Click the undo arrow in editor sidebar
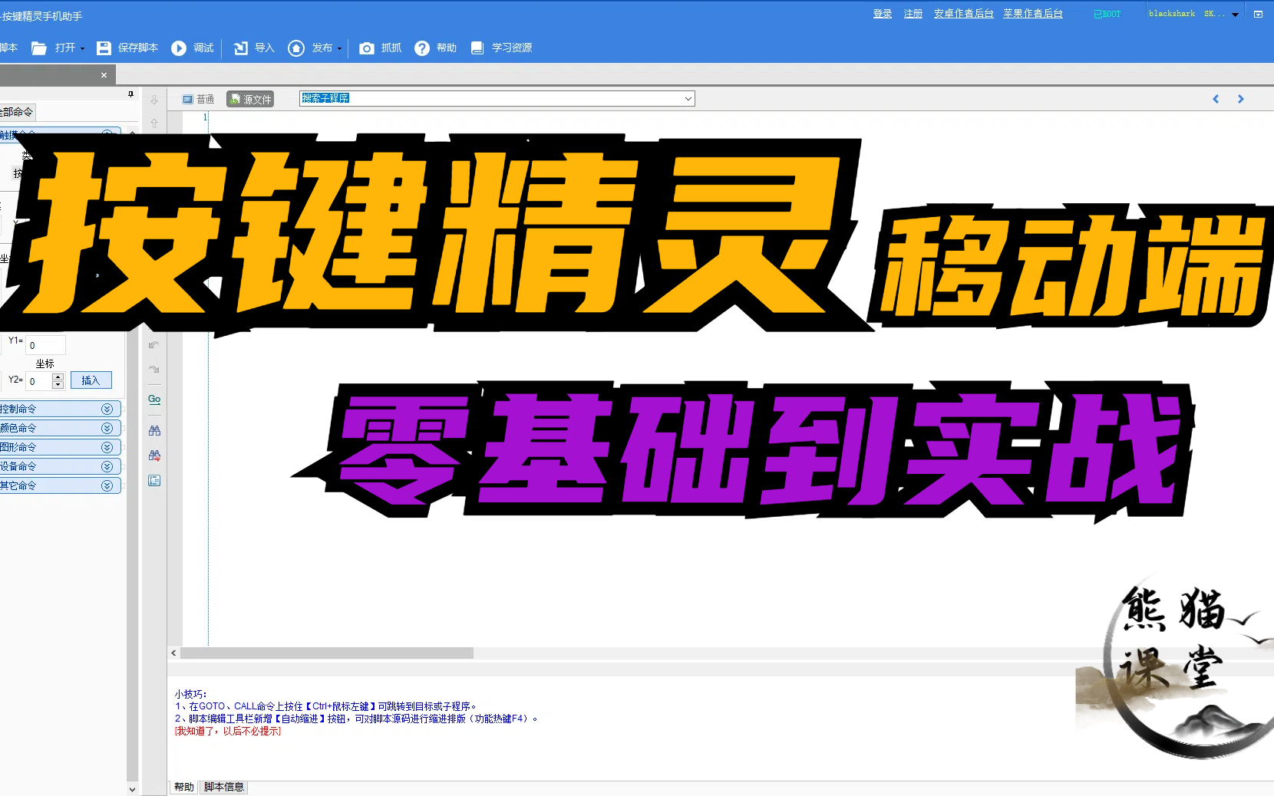The image size is (1274, 796). tap(154, 345)
